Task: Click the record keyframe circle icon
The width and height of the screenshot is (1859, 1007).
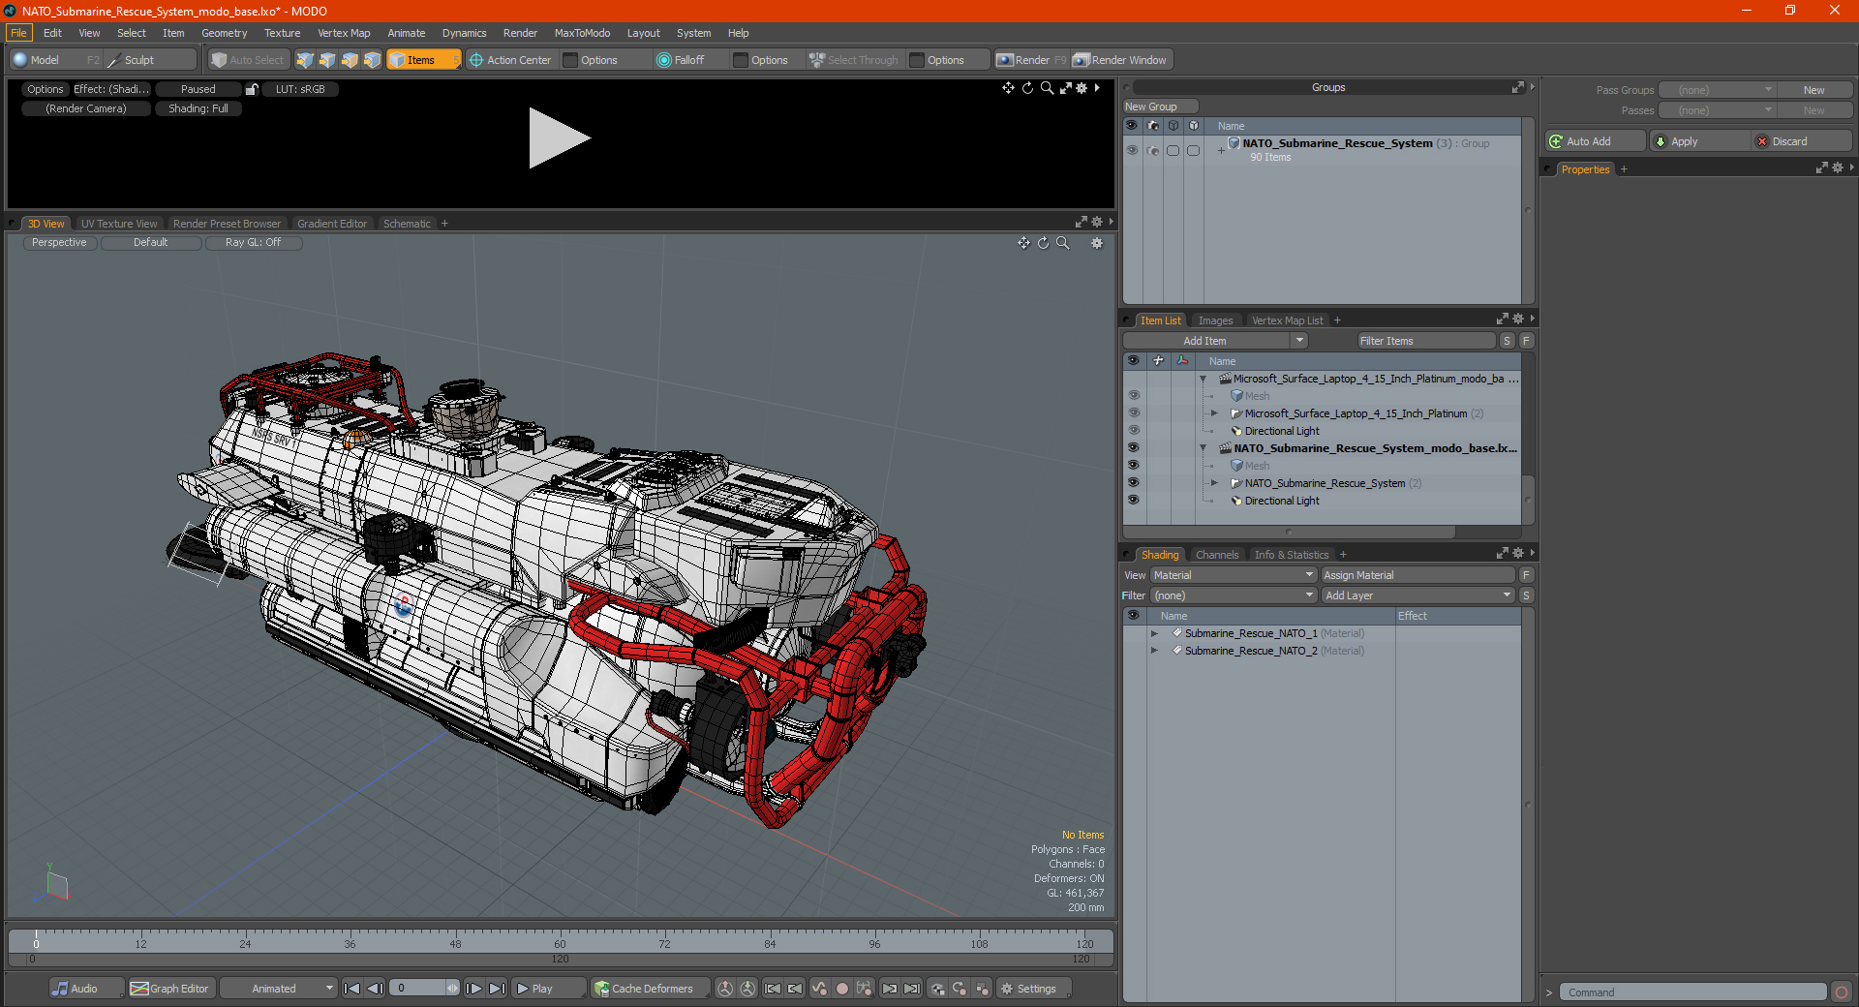Action: (842, 989)
